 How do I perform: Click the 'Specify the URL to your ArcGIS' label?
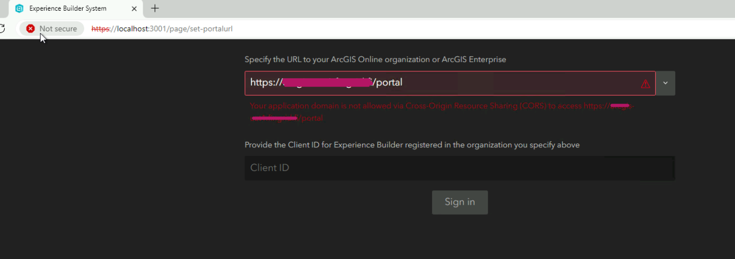coord(375,60)
